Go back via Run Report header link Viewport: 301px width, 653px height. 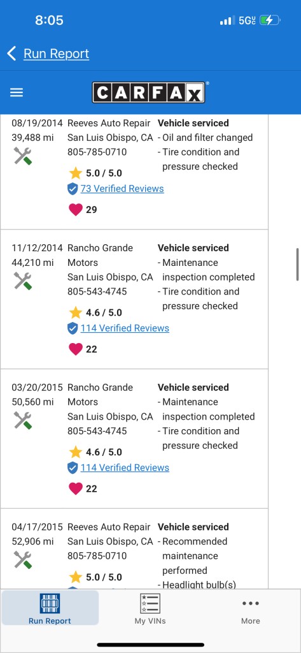pyautogui.click(x=56, y=54)
